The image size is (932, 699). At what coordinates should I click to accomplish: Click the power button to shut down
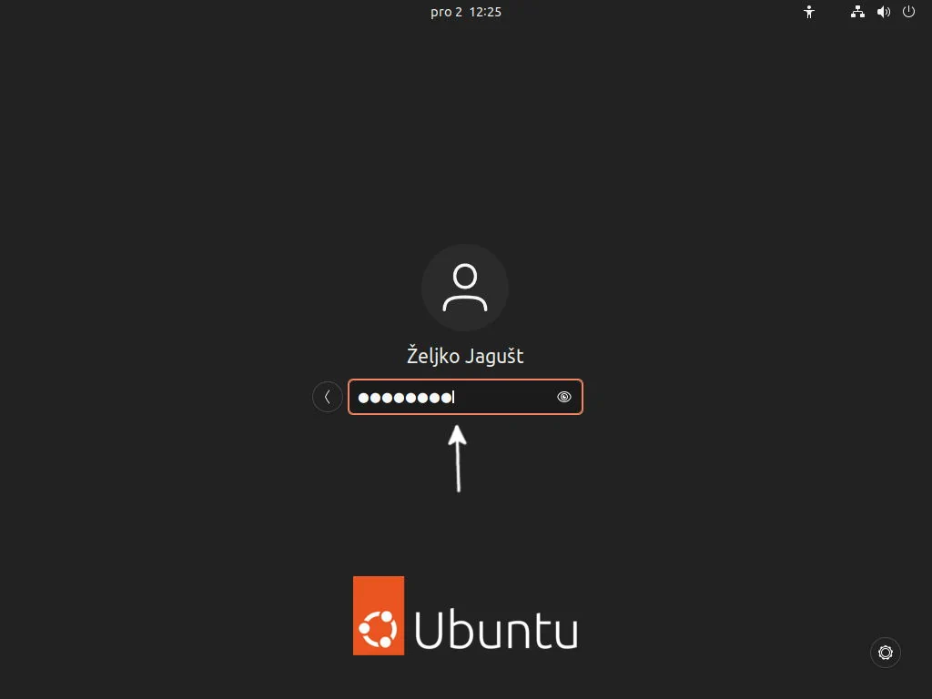pyautogui.click(x=908, y=12)
